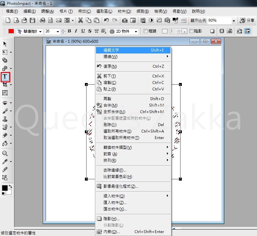The height and width of the screenshot is (236, 257).
Task: Expand the 對齊(A) submenu
Action: click(x=133, y=154)
